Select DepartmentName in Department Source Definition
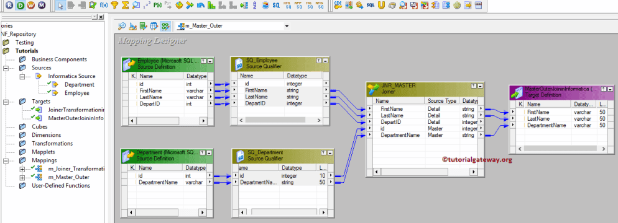The width and height of the screenshot is (618, 223). tap(158, 183)
